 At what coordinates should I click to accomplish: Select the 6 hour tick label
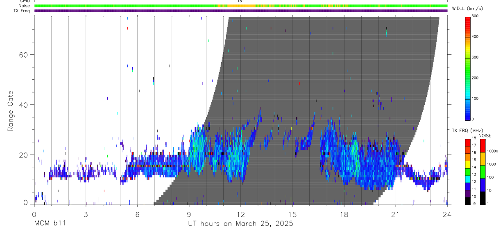point(138,215)
